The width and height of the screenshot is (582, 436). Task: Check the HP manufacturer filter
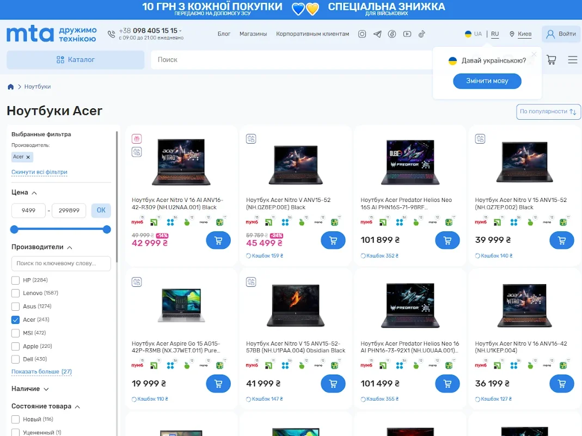(x=16, y=280)
